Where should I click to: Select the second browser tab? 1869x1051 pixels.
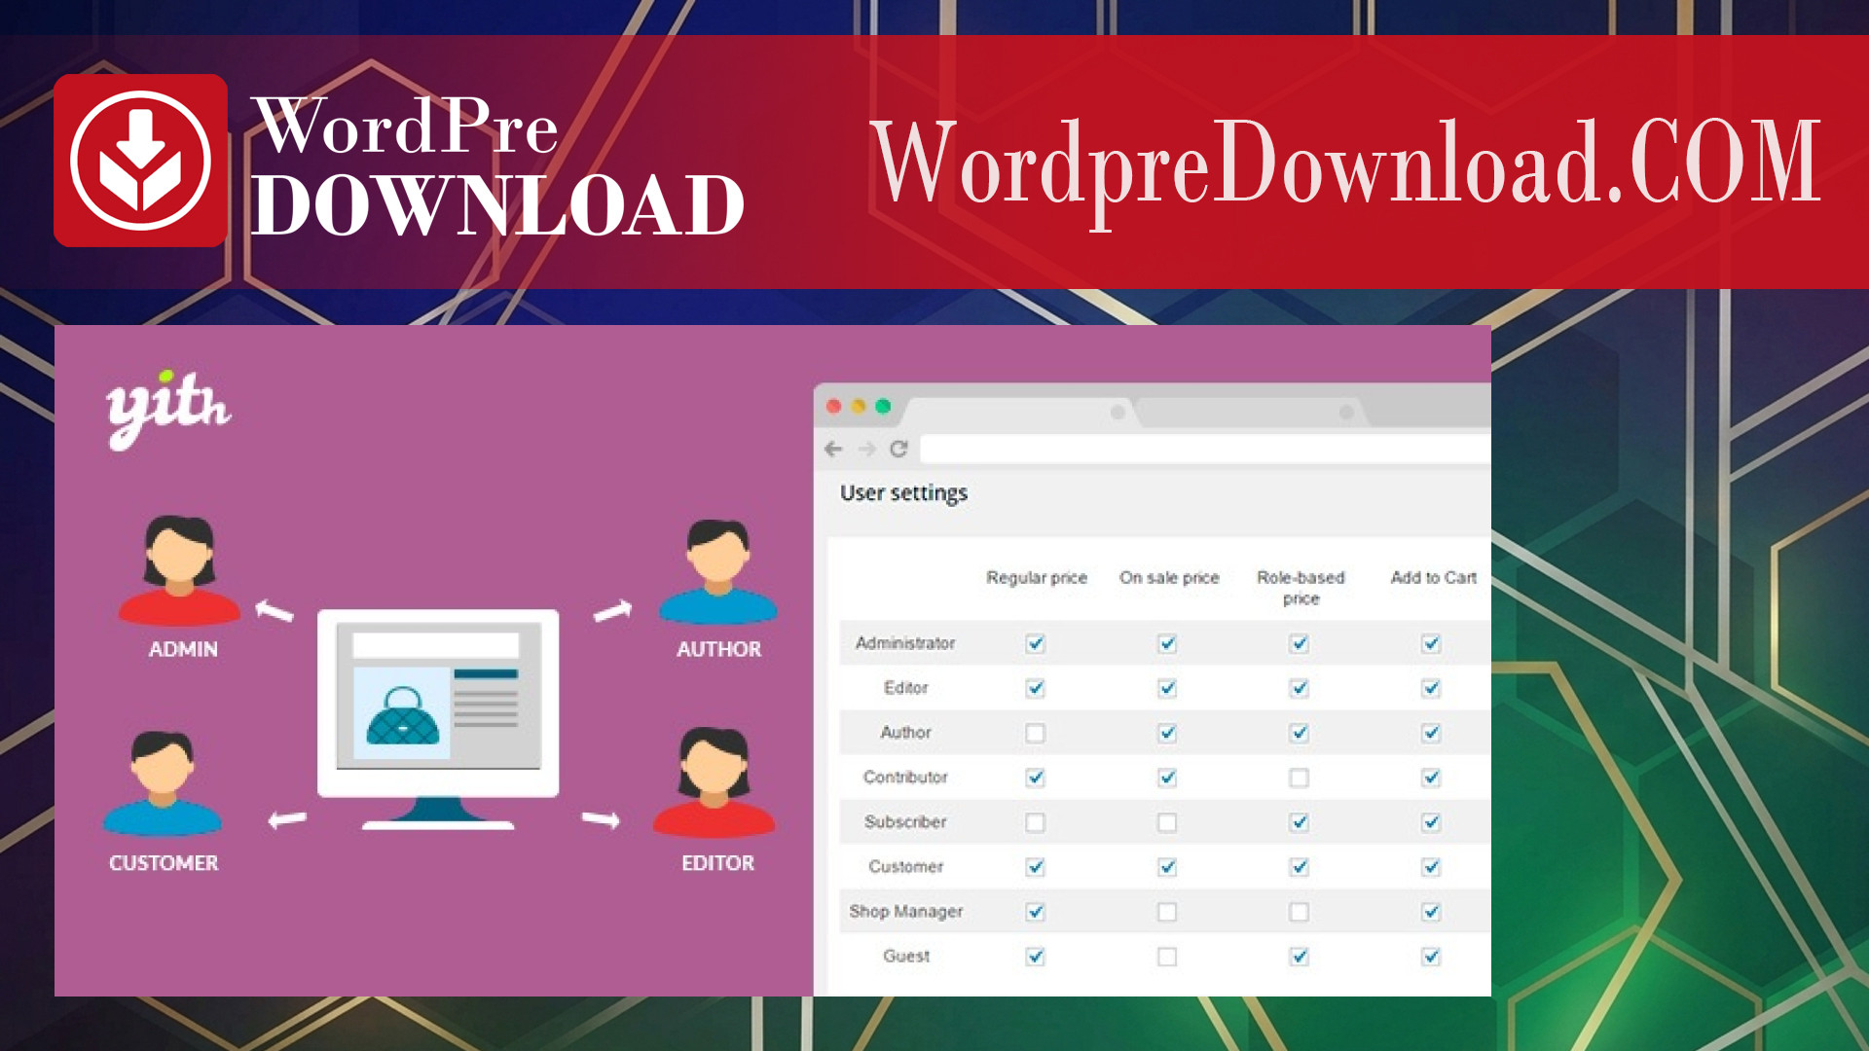tap(1251, 413)
